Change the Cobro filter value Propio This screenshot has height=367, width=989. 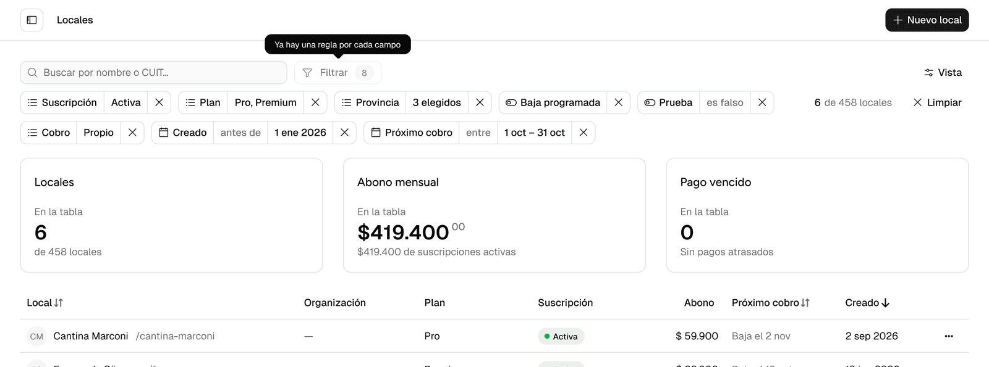99,133
